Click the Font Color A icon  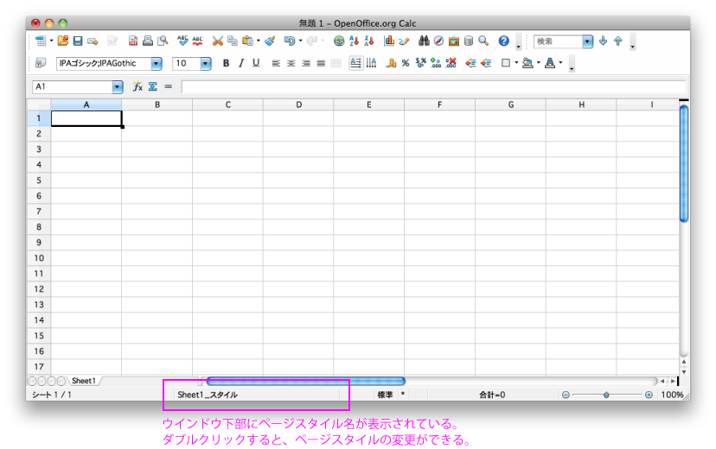[x=550, y=63]
